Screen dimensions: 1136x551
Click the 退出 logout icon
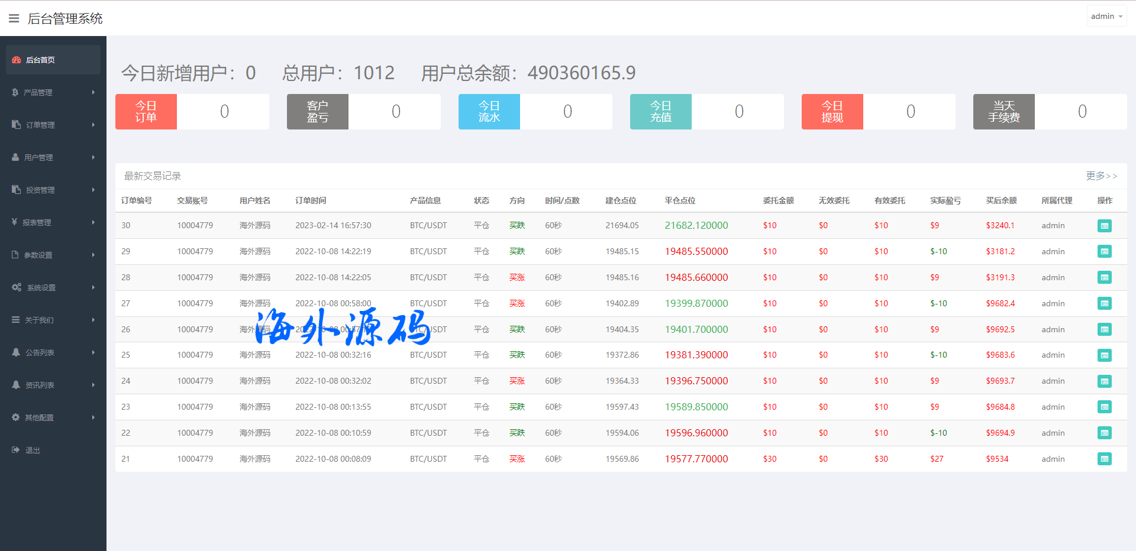[x=16, y=450]
